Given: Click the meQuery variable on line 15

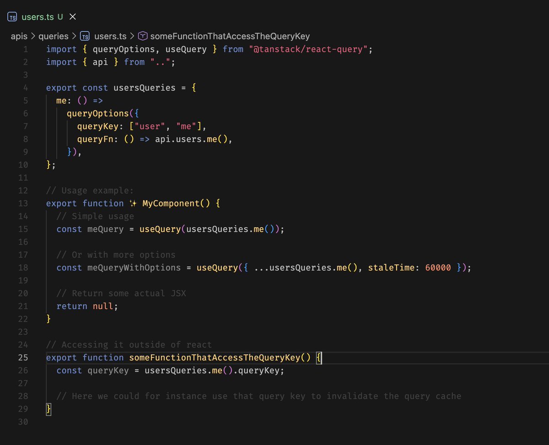Looking at the screenshot, I should click(x=105, y=229).
